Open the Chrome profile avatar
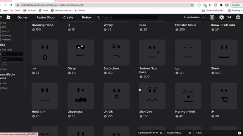Image resolution: width=243 pixels, height=136 pixels. click(x=227, y=5)
